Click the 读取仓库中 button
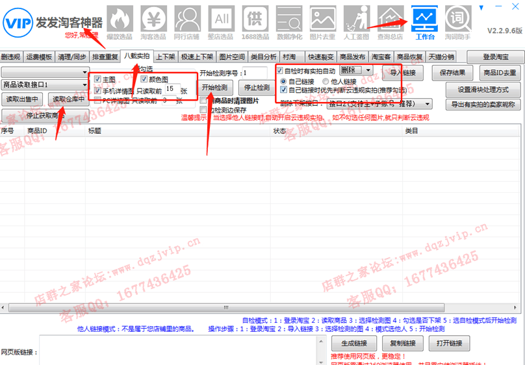Screen dimensions: 525x365 tap(69, 99)
